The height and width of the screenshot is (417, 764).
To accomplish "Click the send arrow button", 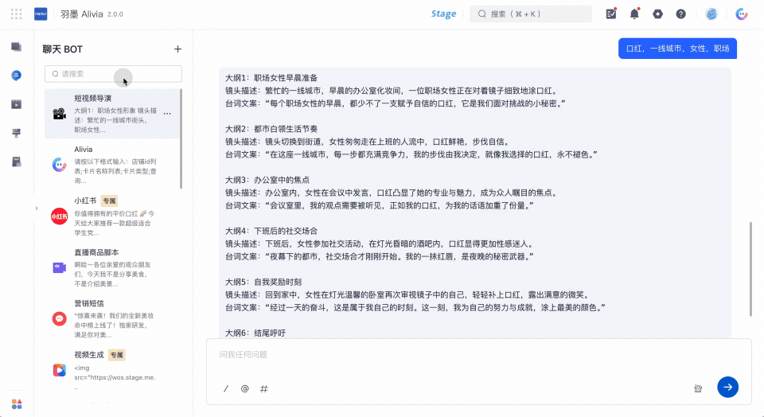I will pos(727,387).
